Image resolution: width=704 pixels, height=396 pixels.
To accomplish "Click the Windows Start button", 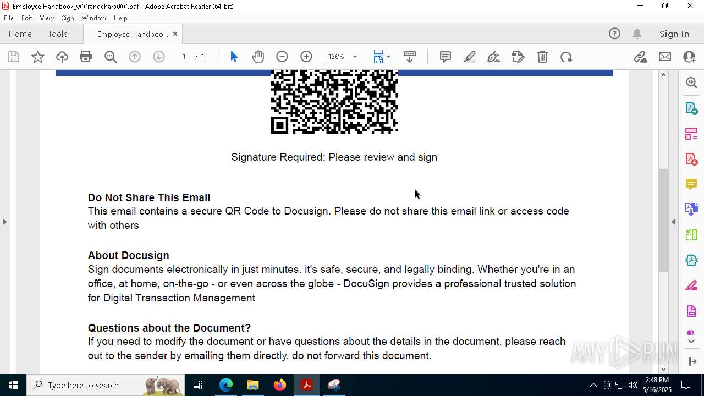I will coord(13,385).
